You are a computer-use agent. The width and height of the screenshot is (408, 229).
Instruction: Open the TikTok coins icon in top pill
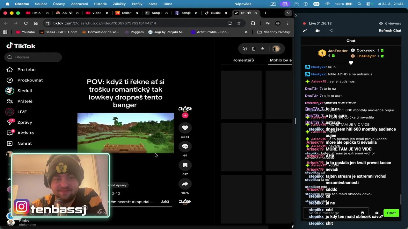click(x=245, y=49)
